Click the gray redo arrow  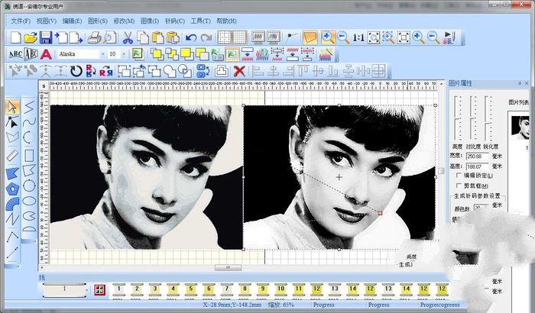coord(206,37)
